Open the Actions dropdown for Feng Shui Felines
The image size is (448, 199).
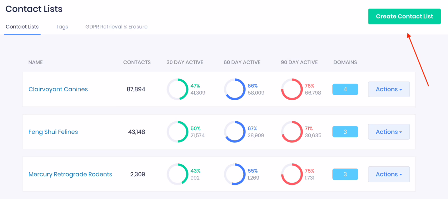pyautogui.click(x=389, y=132)
